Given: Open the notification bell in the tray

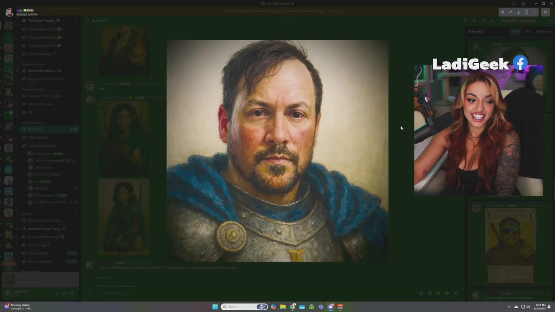Looking at the screenshot, I should pyautogui.click(x=549, y=307).
